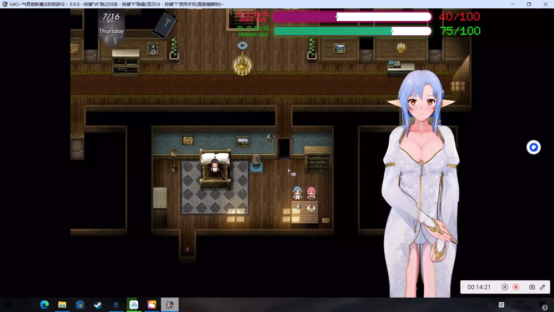Open Microsoft Edge from the taskbar
Image resolution: width=554 pixels, height=312 pixels.
pos(44,305)
